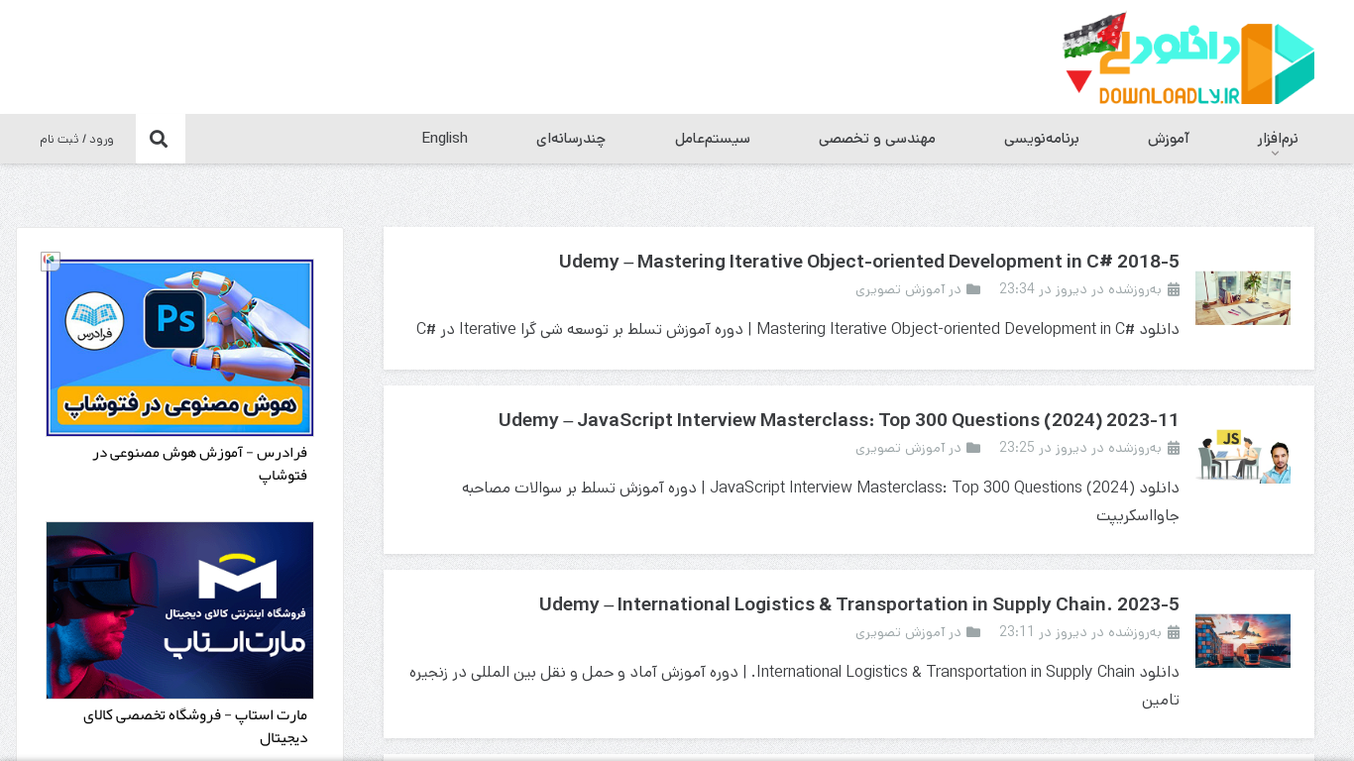1354x761 pixels.
Task: Open the آموزش menu item
Action: tap(1169, 139)
